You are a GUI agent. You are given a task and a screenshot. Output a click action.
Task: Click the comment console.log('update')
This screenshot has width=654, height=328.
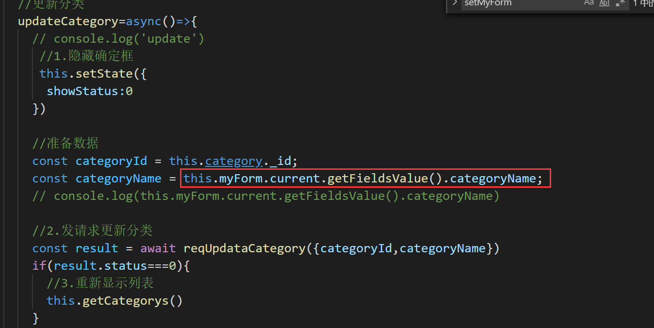[118, 39]
